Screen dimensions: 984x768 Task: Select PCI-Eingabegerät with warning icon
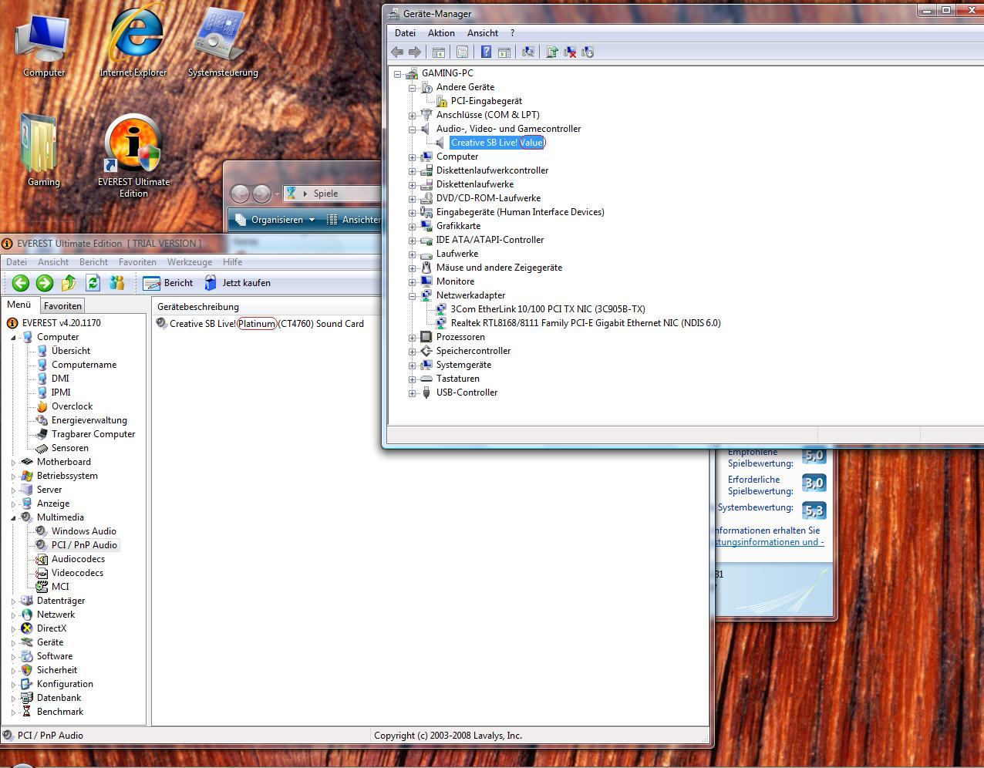tap(486, 101)
